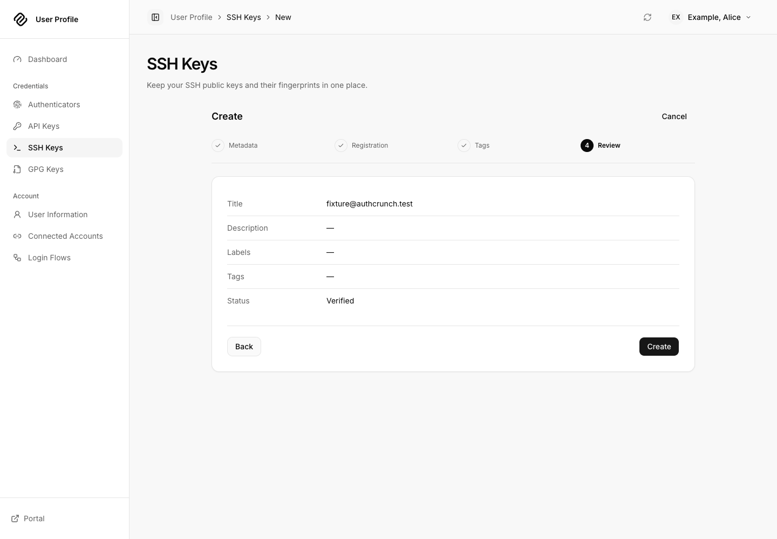Click the Portal external link icon

(x=15, y=519)
